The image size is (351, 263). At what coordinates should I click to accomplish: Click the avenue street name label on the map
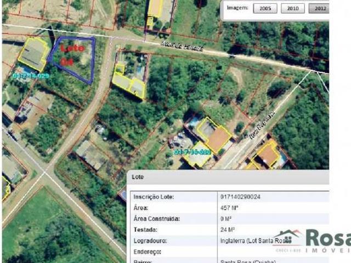tap(182, 48)
